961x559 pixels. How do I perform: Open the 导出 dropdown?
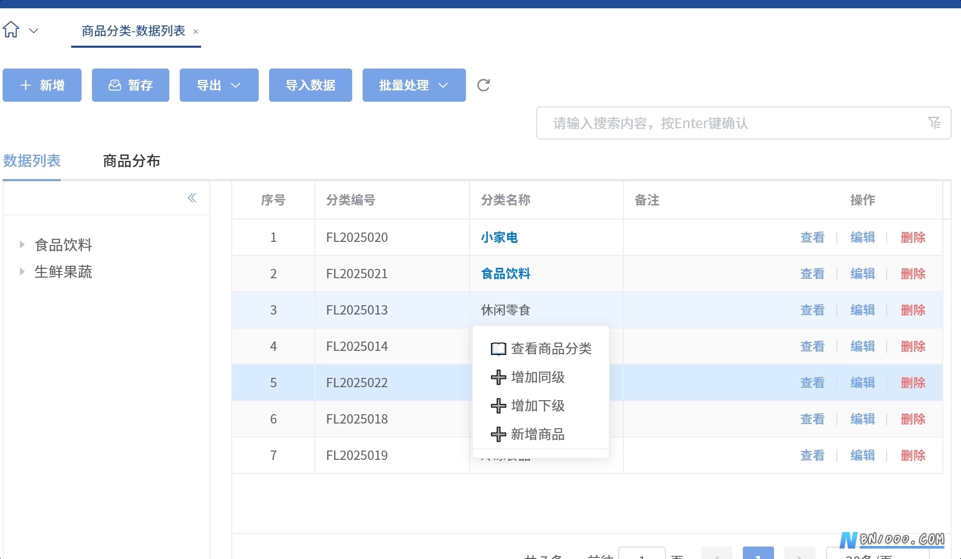[x=219, y=85]
